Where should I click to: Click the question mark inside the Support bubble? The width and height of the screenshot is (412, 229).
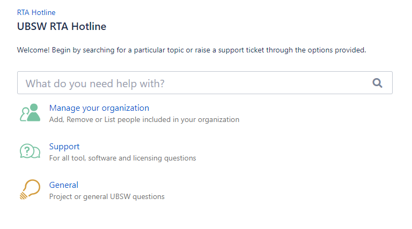click(27, 151)
